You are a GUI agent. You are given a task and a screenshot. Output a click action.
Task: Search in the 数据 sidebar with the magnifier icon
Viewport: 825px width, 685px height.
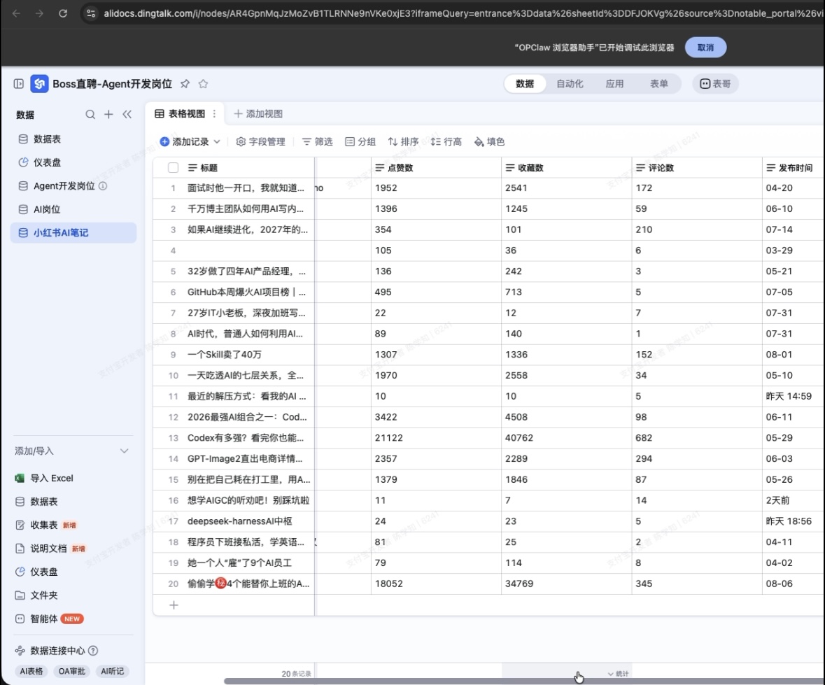90,114
